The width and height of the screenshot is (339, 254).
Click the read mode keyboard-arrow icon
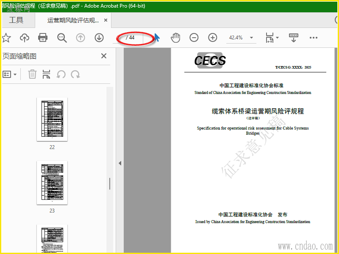click(293, 38)
